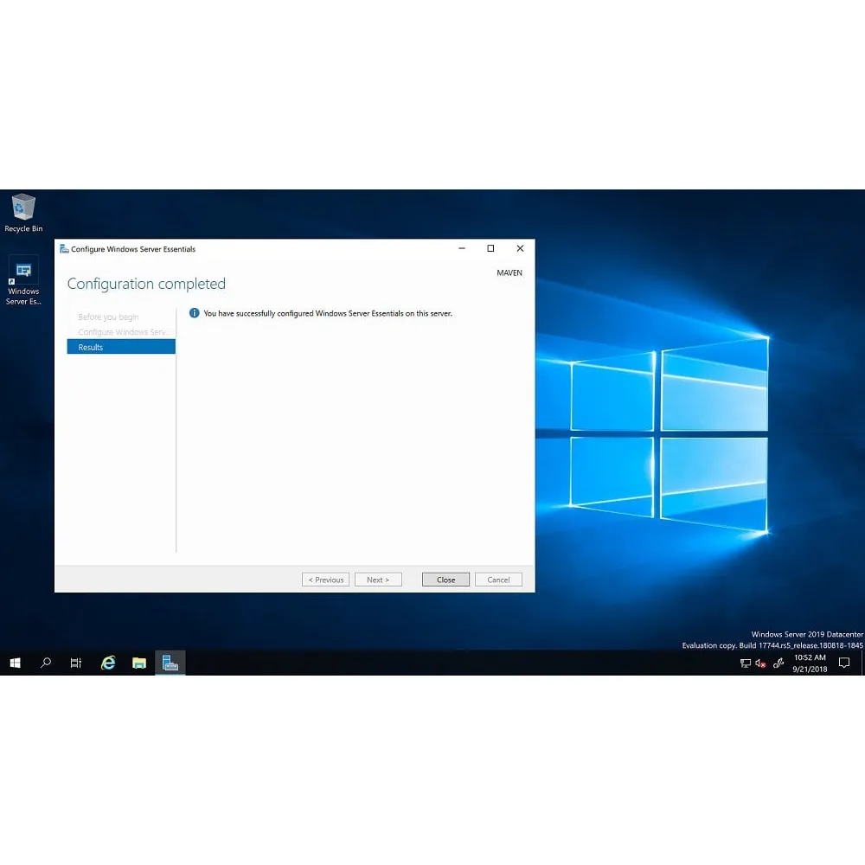The height and width of the screenshot is (865, 865).
Task: Click the muted volume tray icon
Action: pos(760,663)
